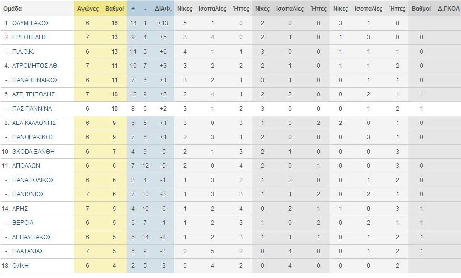Open ΑΤΡΟΜΗΤΟΣ ΑΘ. team entry
This screenshot has width=461, height=278.
click(35, 65)
